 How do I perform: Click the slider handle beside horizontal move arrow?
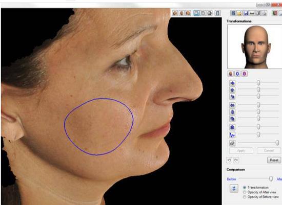258,83
